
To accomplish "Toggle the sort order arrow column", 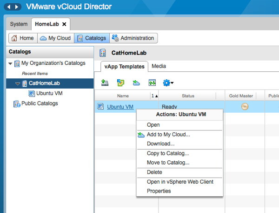I will click(154, 96).
